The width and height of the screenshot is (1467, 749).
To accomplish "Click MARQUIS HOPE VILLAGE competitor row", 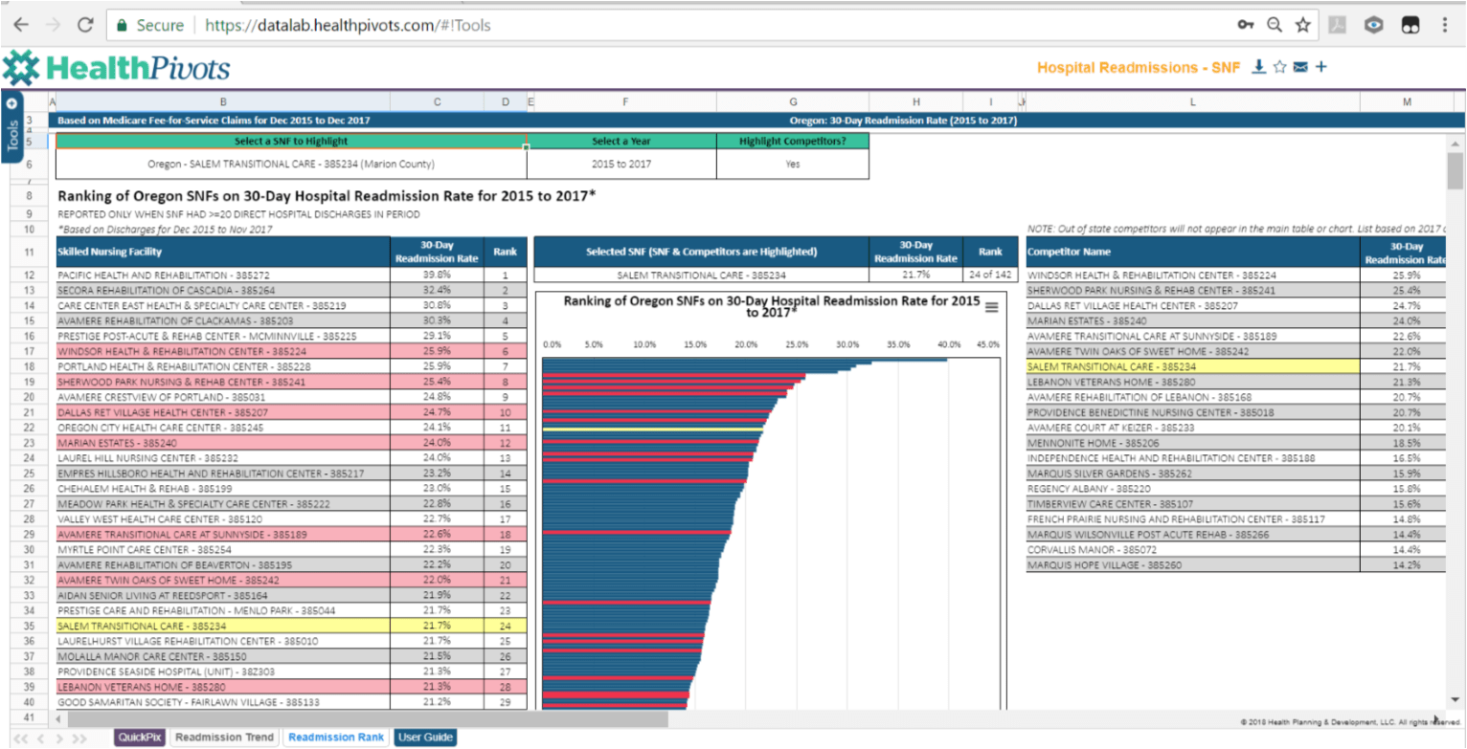I will tap(1193, 565).
